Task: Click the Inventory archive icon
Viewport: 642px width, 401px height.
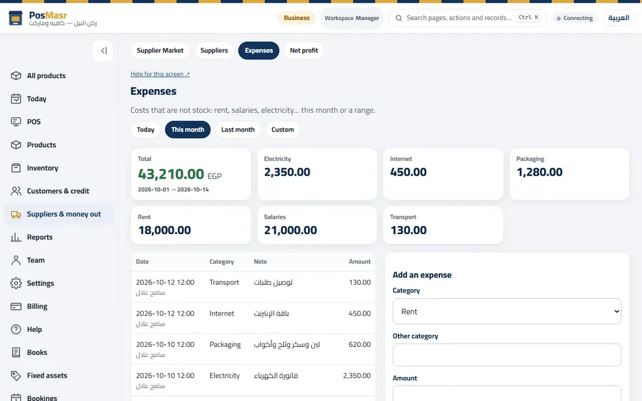Action: coord(16,168)
